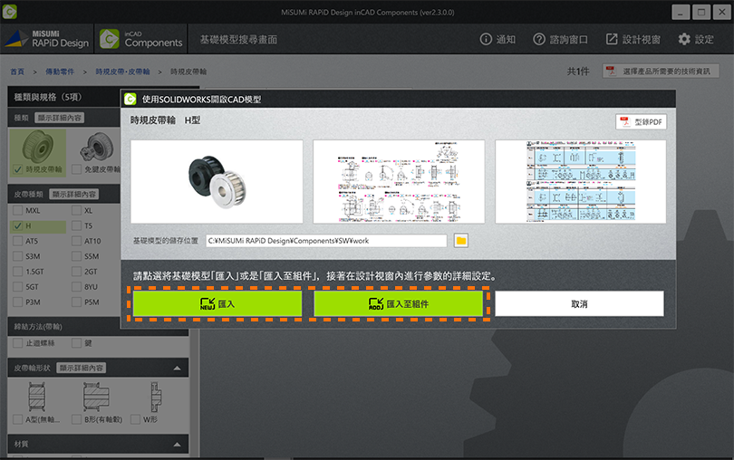Close the inCAD Components window
The width and height of the screenshot is (734, 460).
click(x=722, y=12)
